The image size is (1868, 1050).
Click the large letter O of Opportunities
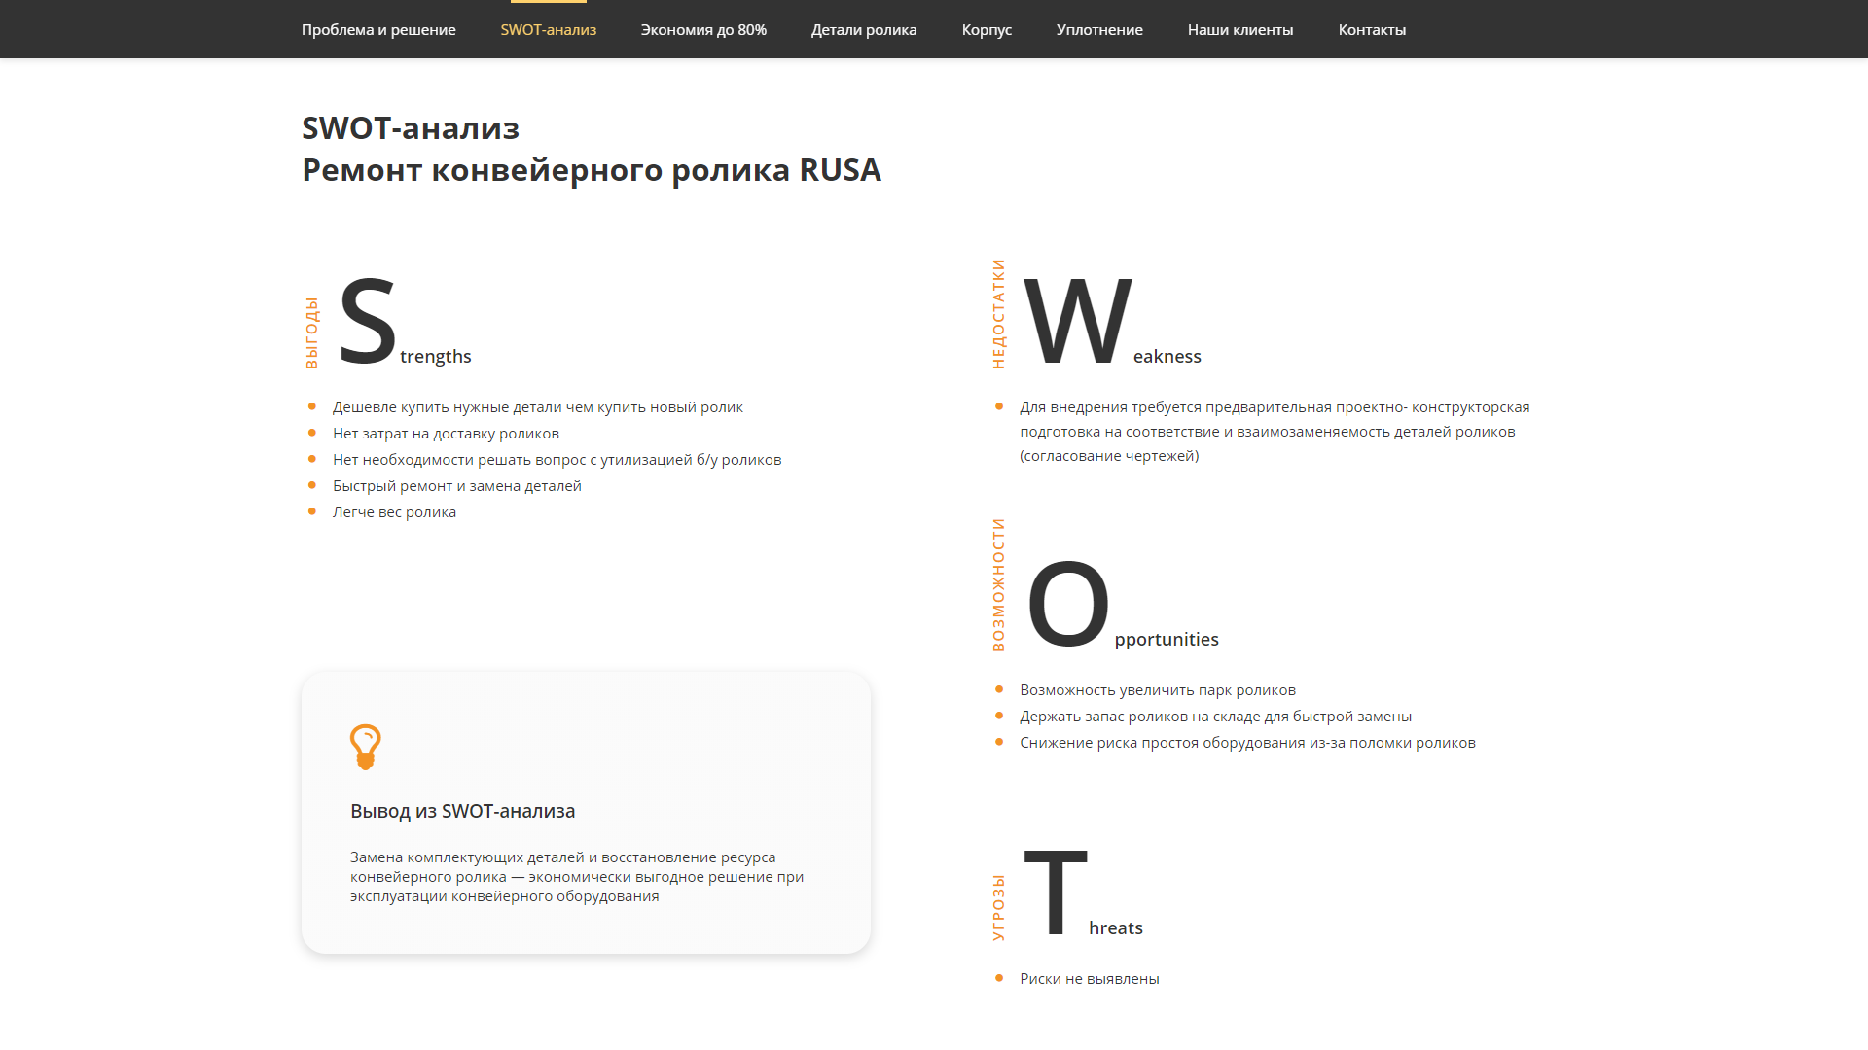point(1068,604)
